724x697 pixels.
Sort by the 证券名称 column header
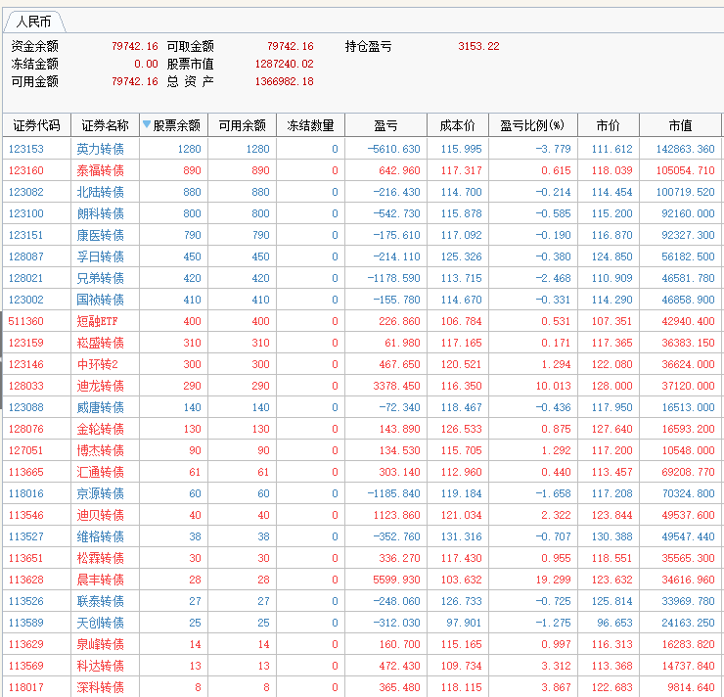104,125
